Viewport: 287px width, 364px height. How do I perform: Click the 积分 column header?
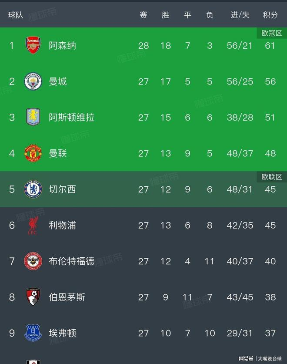pos(270,15)
